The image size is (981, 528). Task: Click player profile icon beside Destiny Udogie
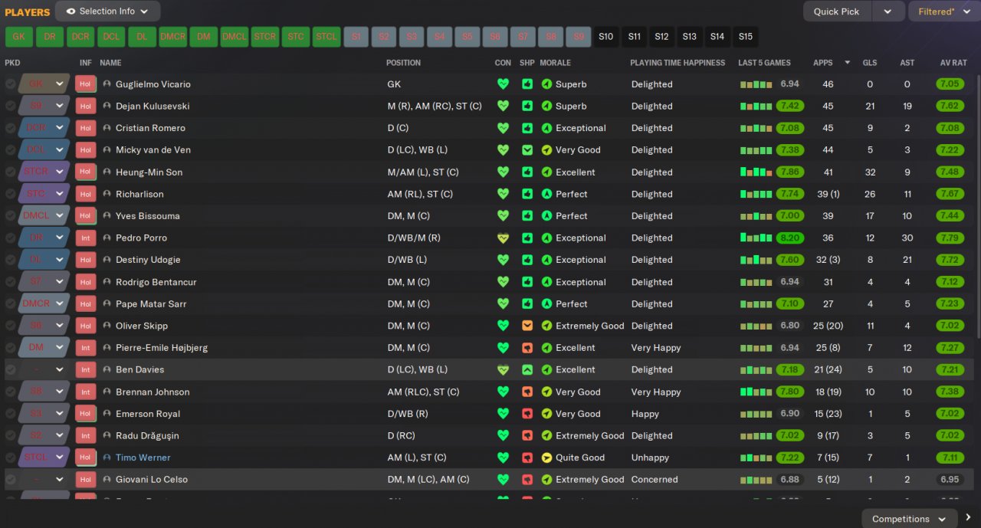(x=107, y=260)
